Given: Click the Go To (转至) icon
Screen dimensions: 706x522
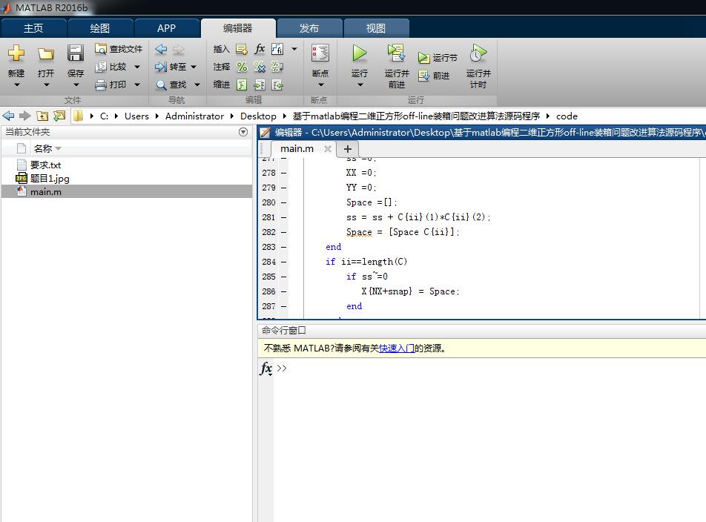Looking at the screenshot, I should 161,67.
